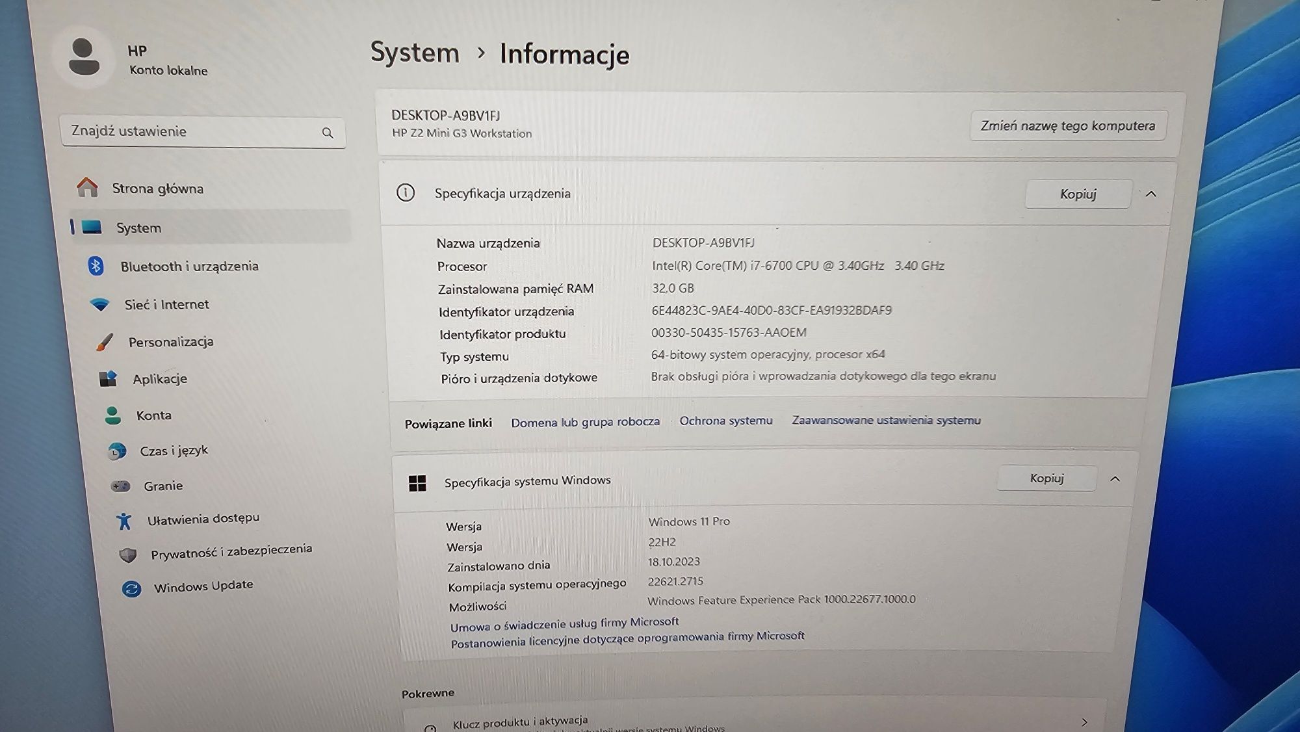Viewport: 1300px width, 732px height.
Task: Click the Sieć i Internet wifi icon
Action: point(100,304)
